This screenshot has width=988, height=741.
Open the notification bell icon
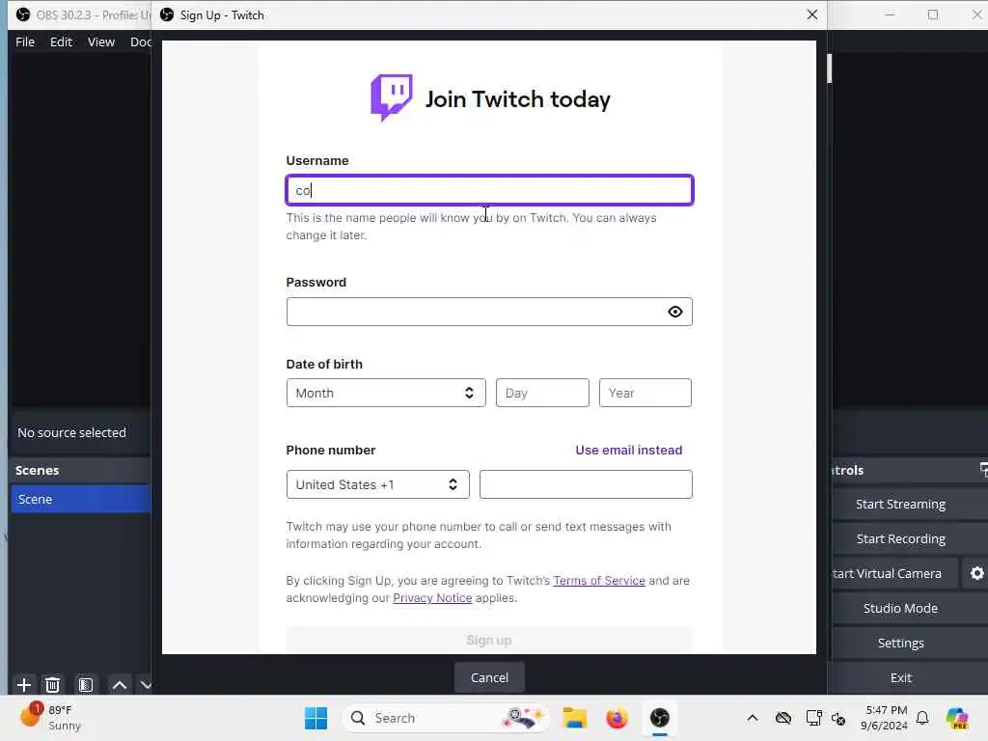coord(922,718)
